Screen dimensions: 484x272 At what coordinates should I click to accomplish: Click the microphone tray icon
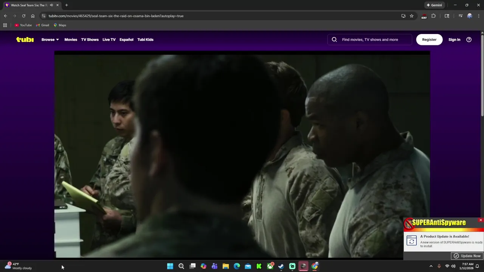coord(439,266)
